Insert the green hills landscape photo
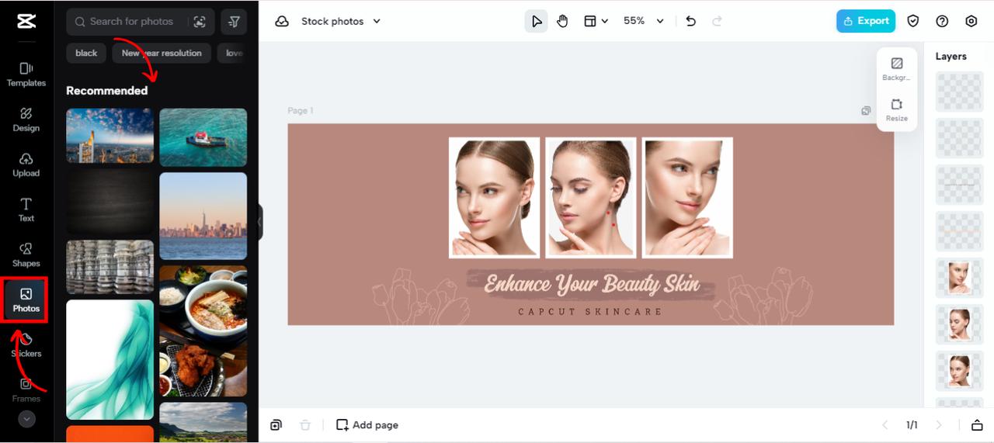Viewport: 994px width, 443px height. (203, 422)
